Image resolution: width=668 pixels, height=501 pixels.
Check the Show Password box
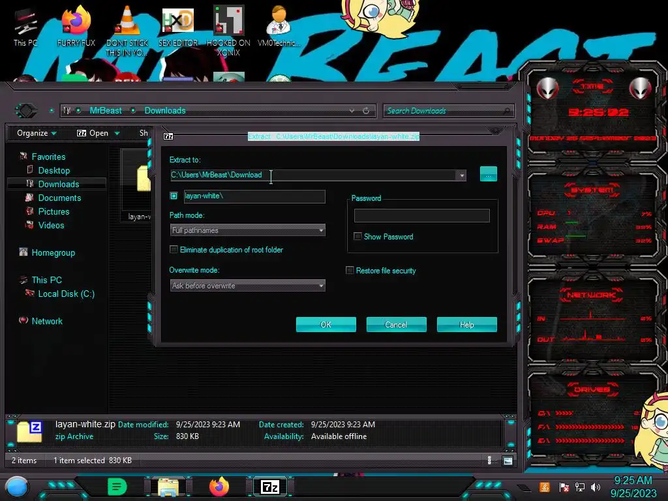pyautogui.click(x=357, y=236)
